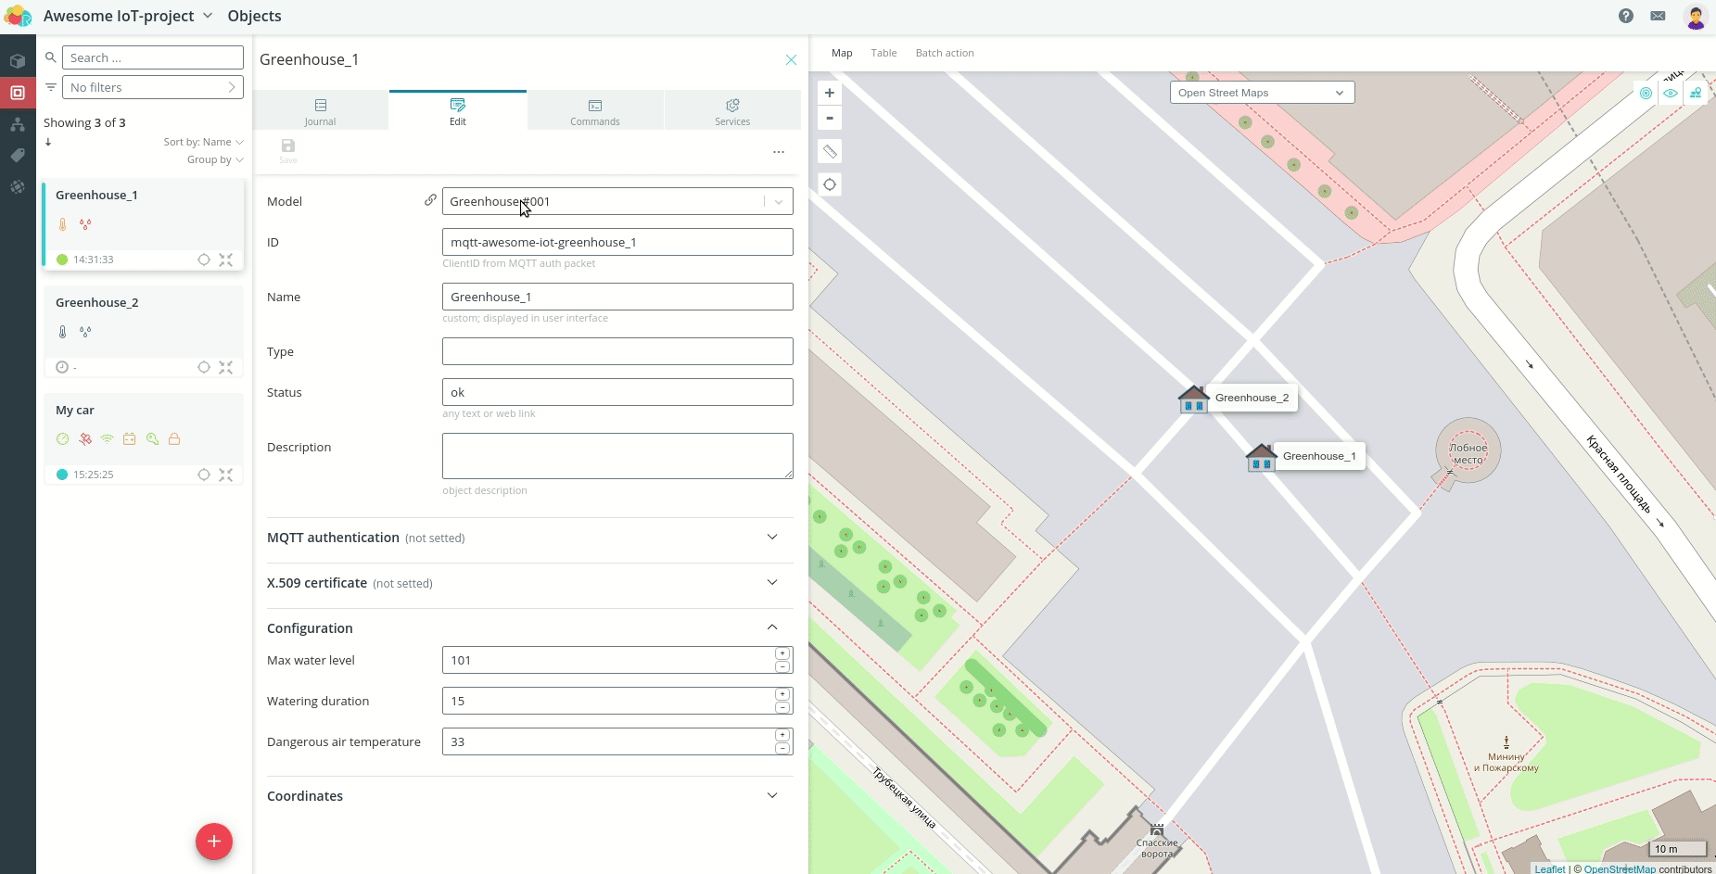Select the Objects icon in left sidebar
The image size is (1716, 874).
point(18,93)
